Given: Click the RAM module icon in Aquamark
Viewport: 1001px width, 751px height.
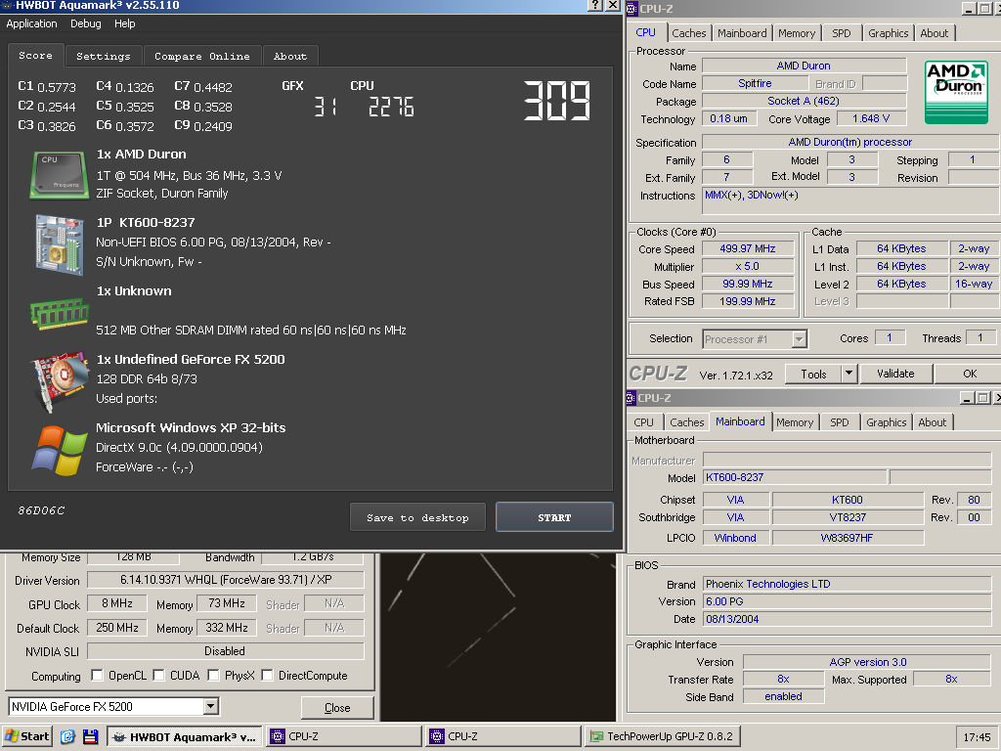Looking at the screenshot, I should coord(60,313).
